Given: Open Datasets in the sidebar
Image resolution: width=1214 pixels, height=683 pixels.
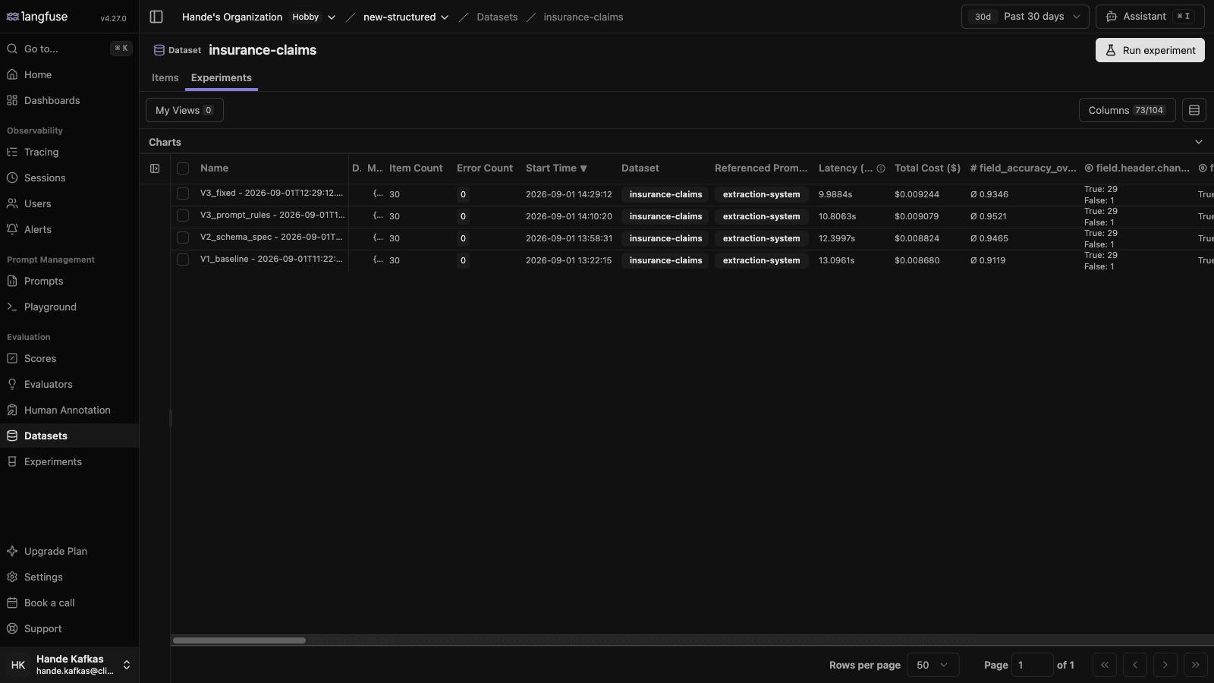Looking at the screenshot, I should tap(69, 436).
